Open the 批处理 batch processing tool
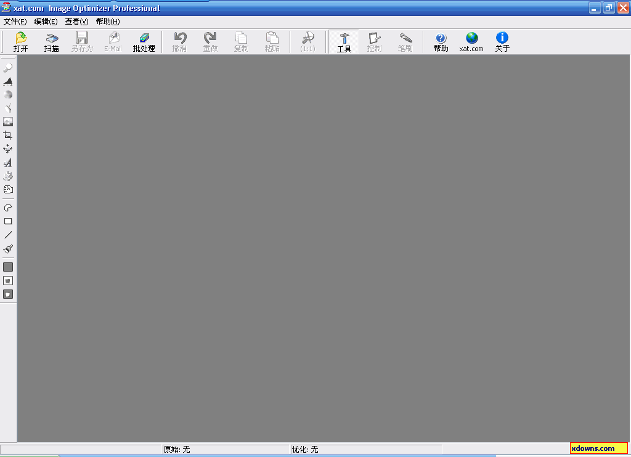 144,42
